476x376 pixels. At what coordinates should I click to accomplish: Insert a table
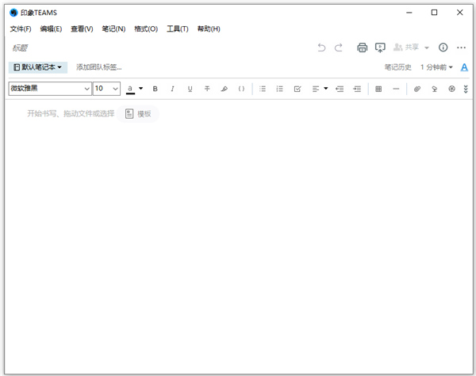(378, 89)
